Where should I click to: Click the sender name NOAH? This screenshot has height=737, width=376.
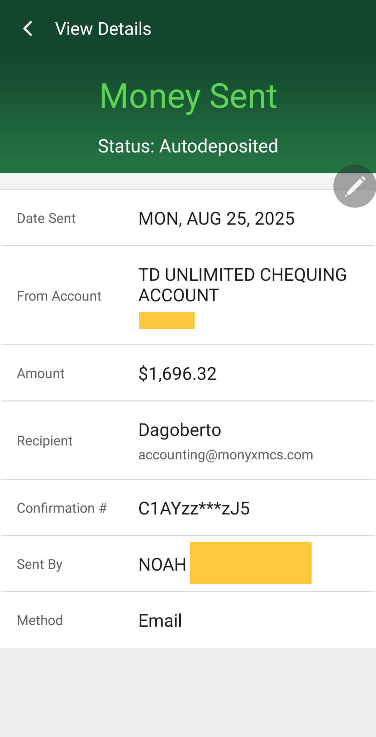[162, 564]
